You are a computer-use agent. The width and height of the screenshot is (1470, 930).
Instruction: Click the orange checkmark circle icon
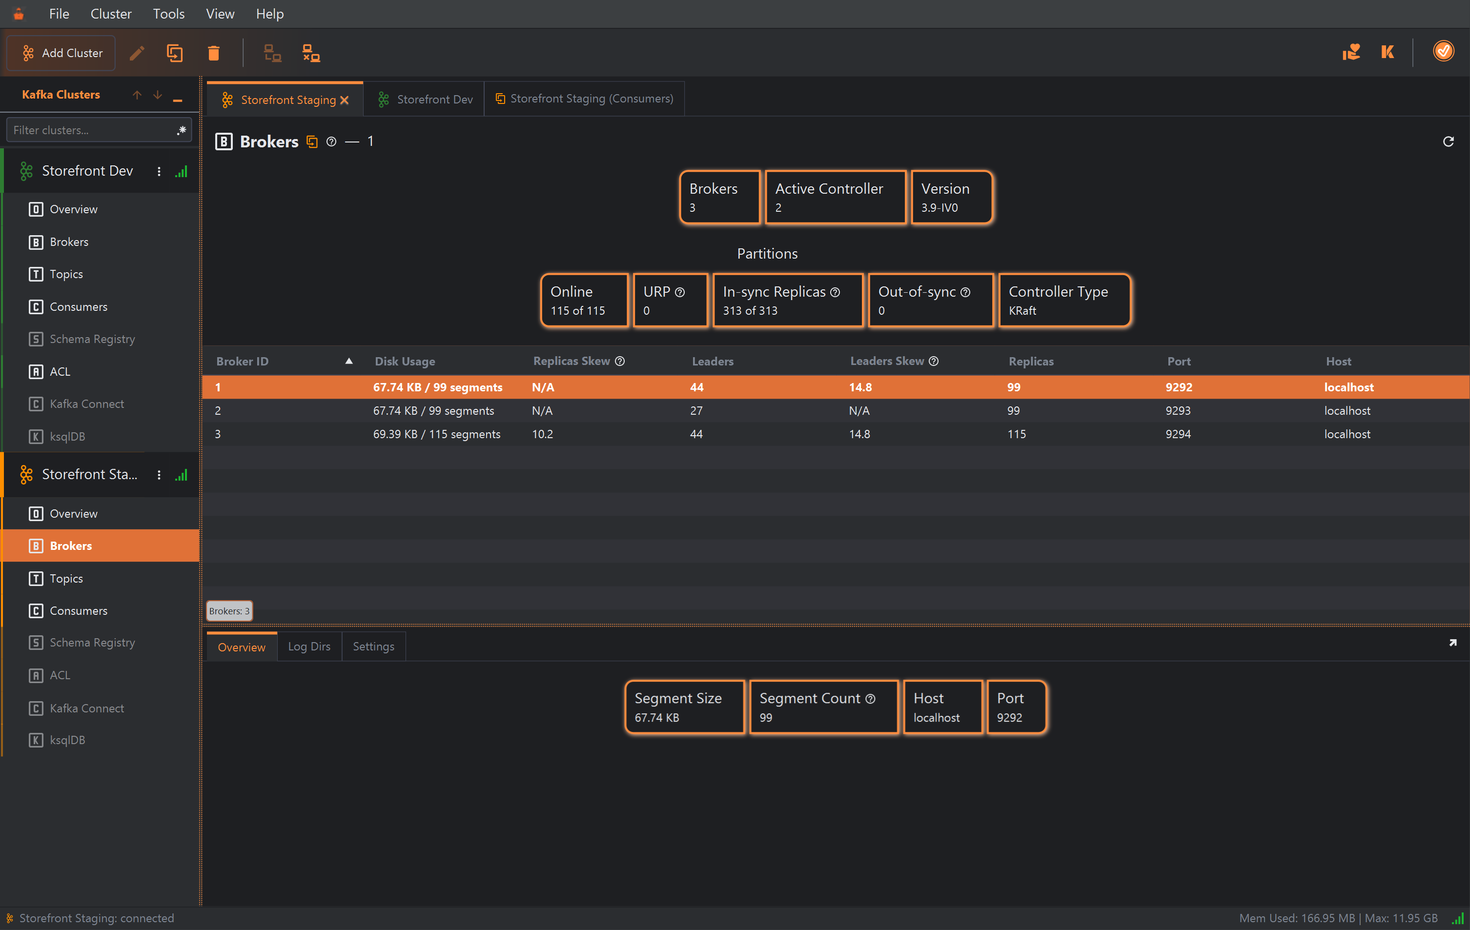pyautogui.click(x=1443, y=51)
